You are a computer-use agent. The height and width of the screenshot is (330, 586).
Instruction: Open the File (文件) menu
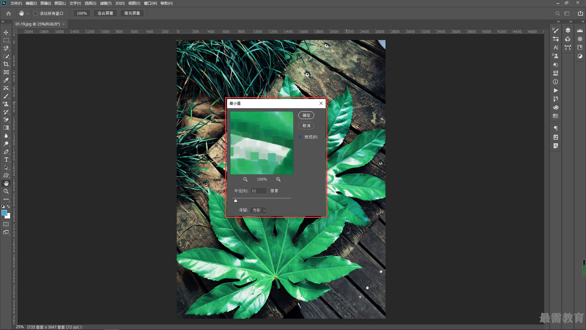[x=16, y=3]
